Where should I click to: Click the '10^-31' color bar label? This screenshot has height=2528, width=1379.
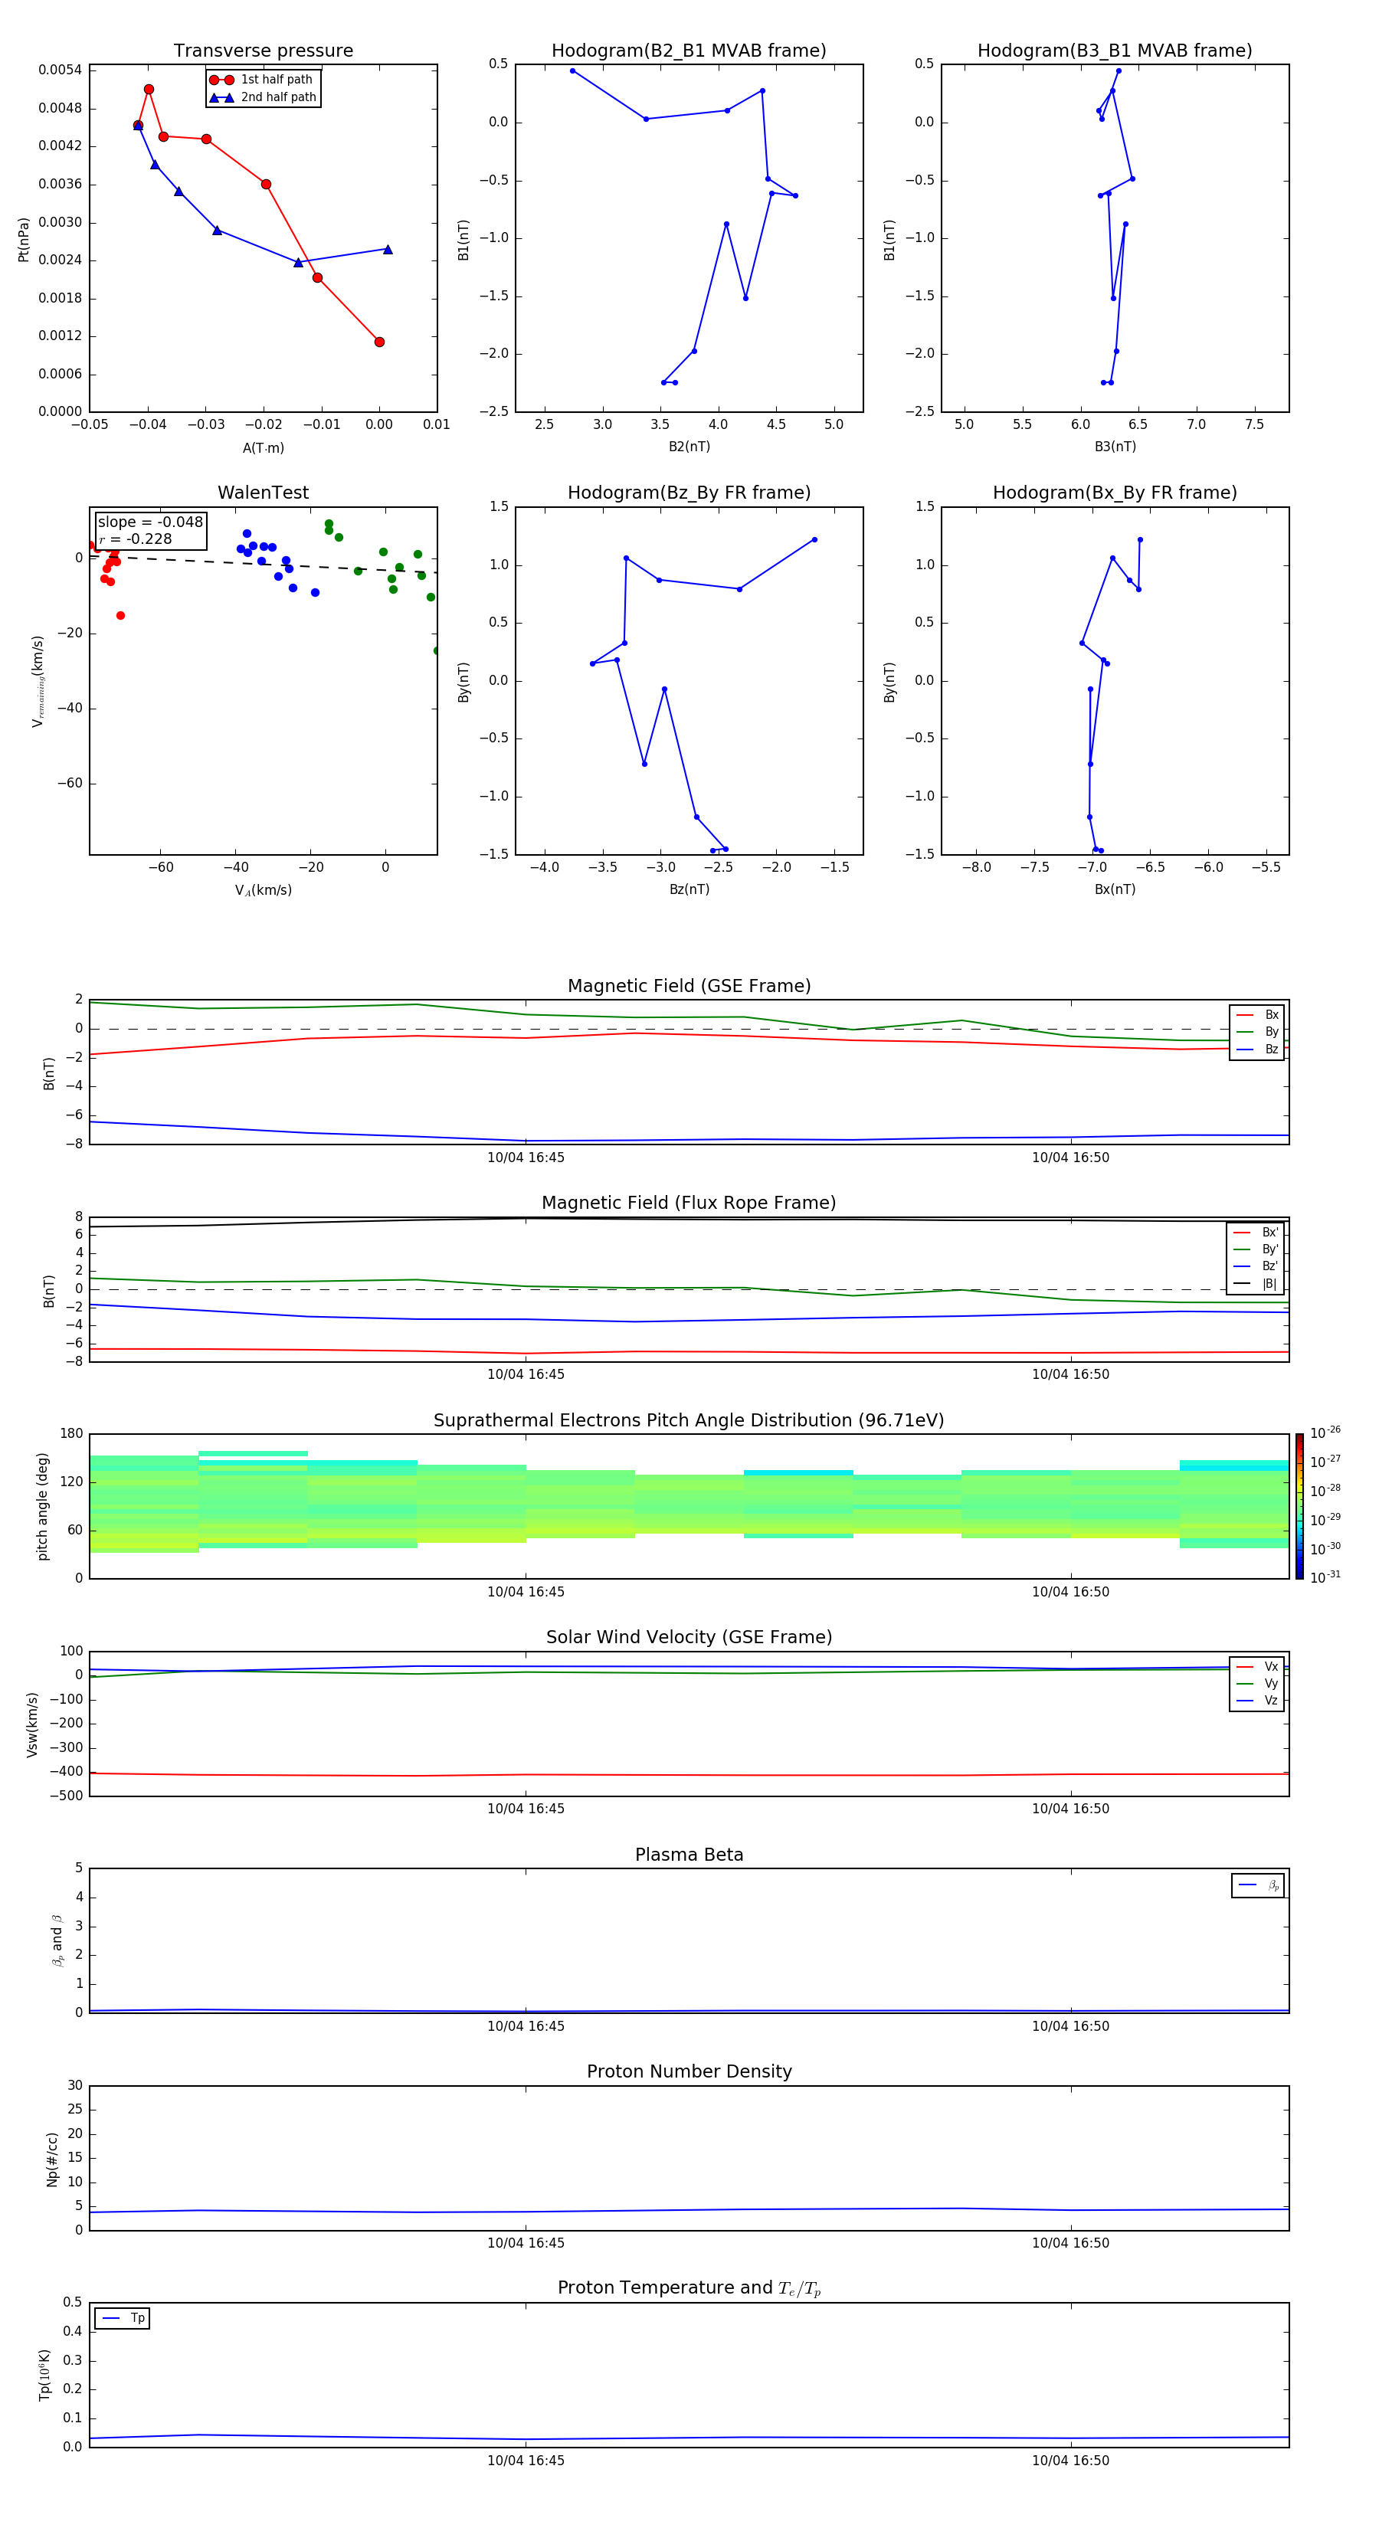tap(1325, 1577)
